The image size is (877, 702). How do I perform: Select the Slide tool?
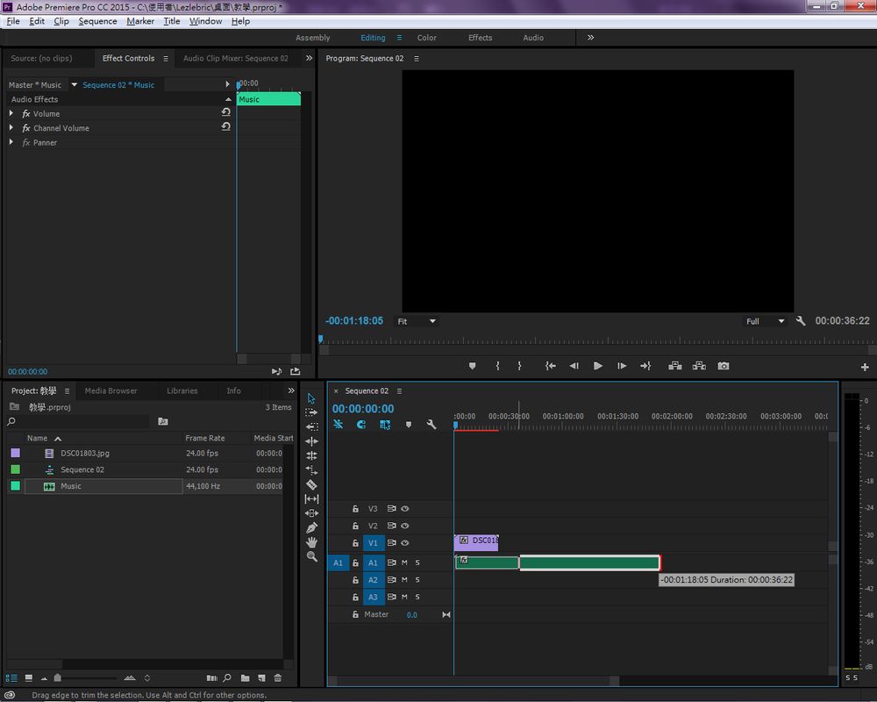(x=311, y=513)
